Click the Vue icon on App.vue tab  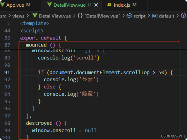pos(2,5)
